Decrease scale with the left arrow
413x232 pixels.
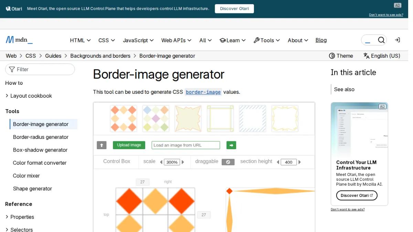(x=161, y=162)
